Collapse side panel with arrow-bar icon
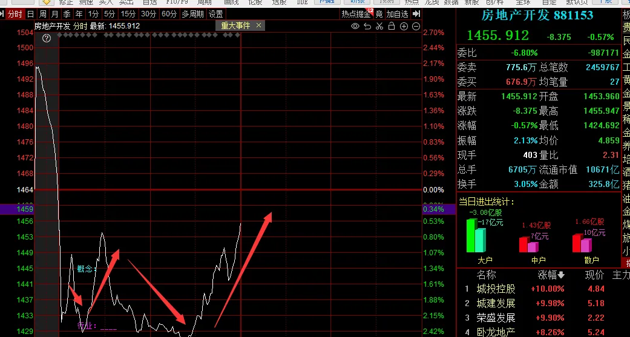The image size is (630, 337). [416, 14]
